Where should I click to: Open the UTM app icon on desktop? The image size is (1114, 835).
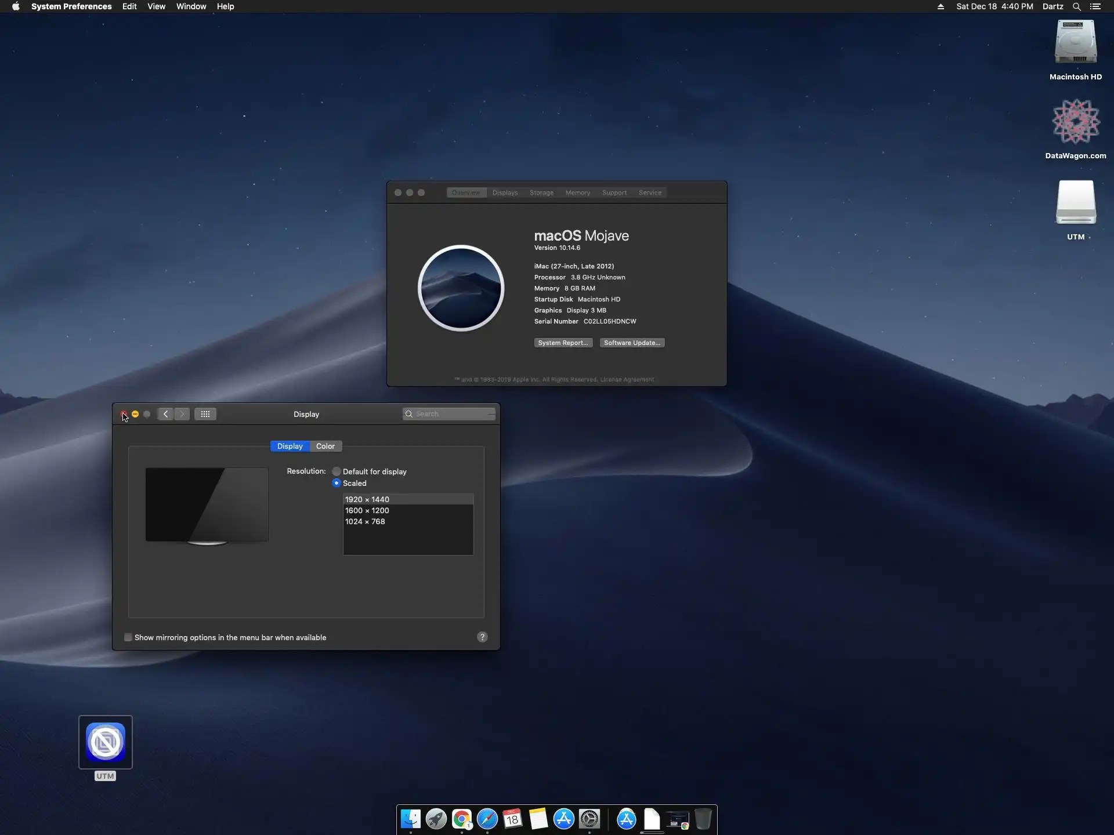point(106,742)
